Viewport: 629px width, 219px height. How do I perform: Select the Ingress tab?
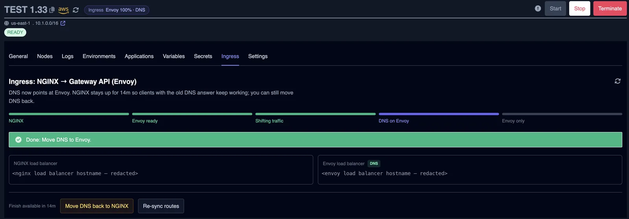tap(230, 56)
